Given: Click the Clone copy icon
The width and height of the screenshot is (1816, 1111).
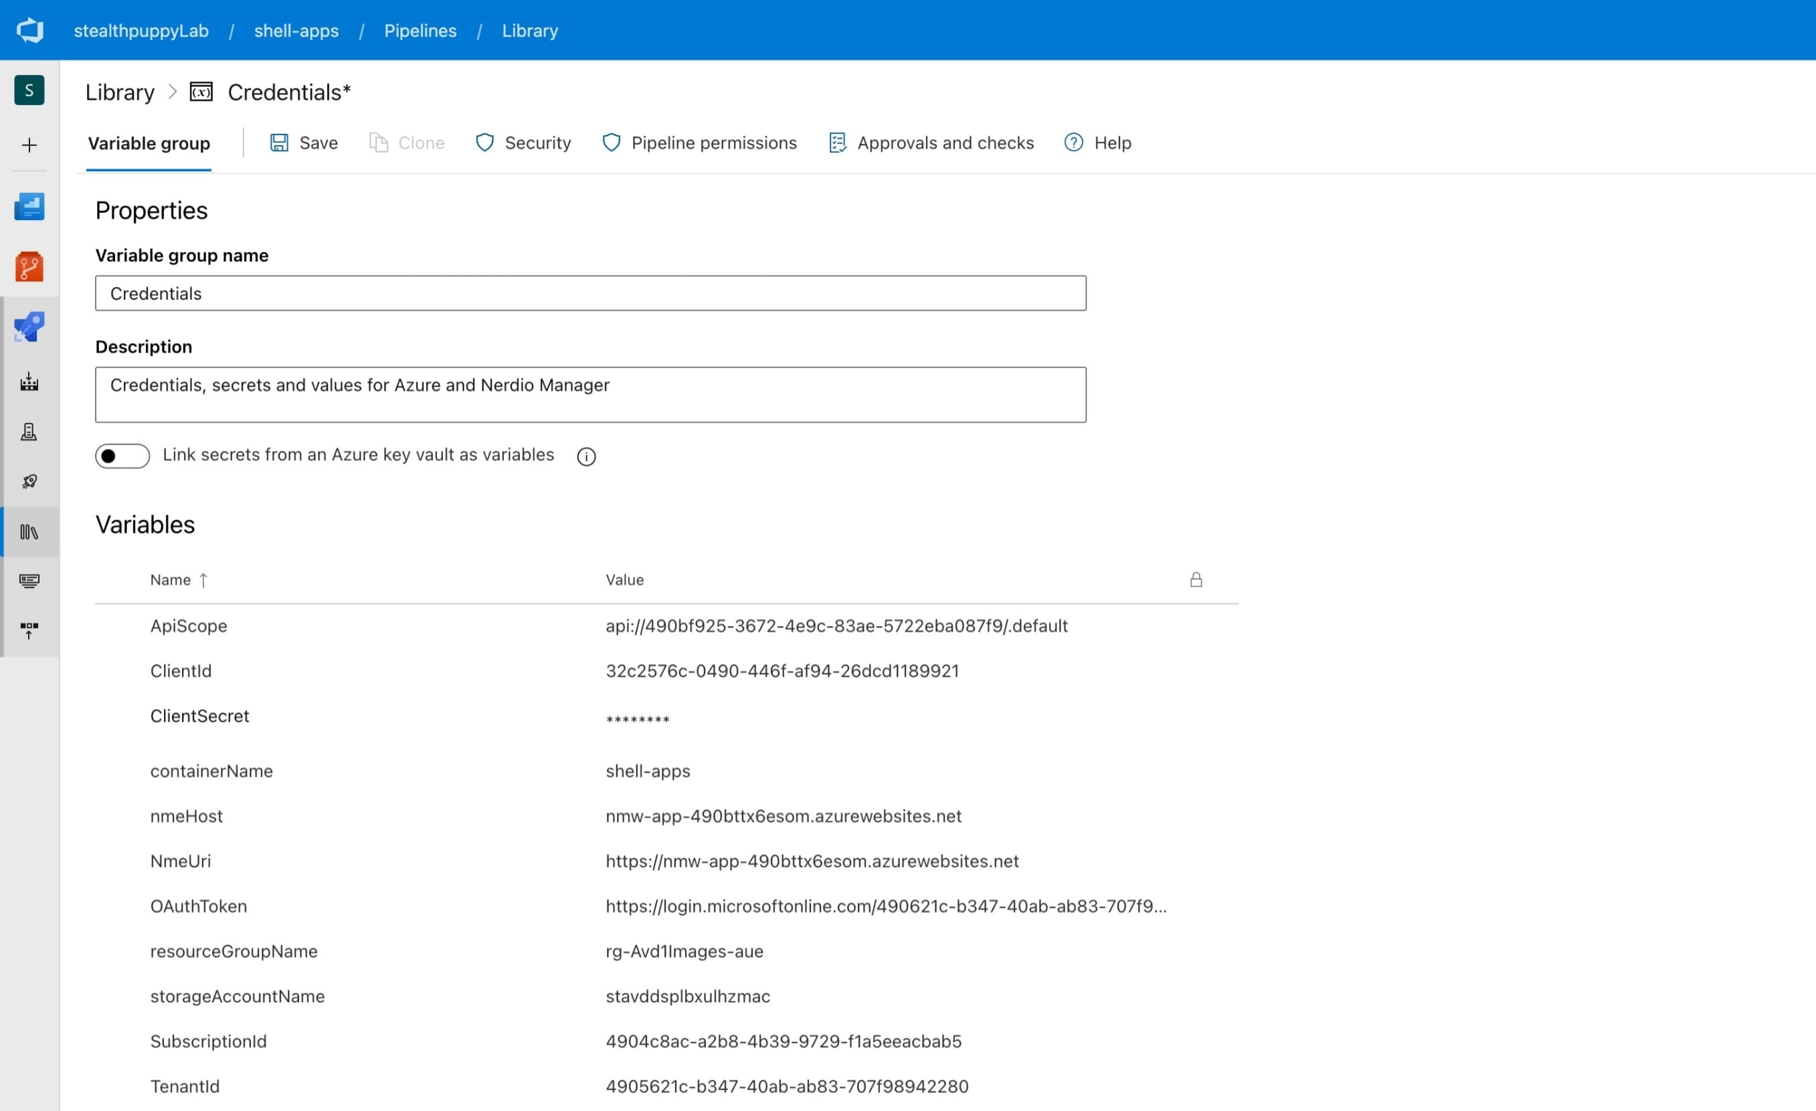Looking at the screenshot, I should click(x=378, y=143).
